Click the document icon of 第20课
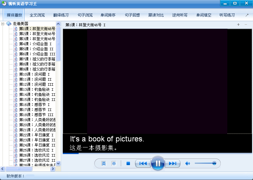 [x=15, y=125]
